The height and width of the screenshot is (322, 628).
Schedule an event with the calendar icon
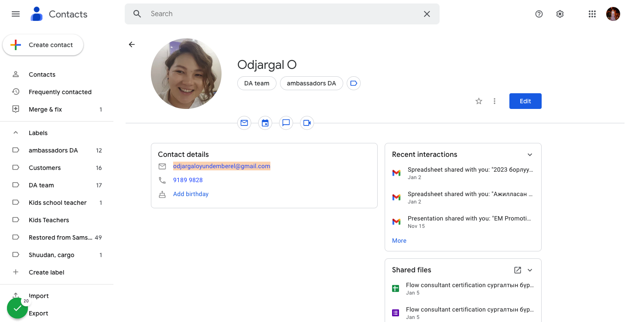265,123
